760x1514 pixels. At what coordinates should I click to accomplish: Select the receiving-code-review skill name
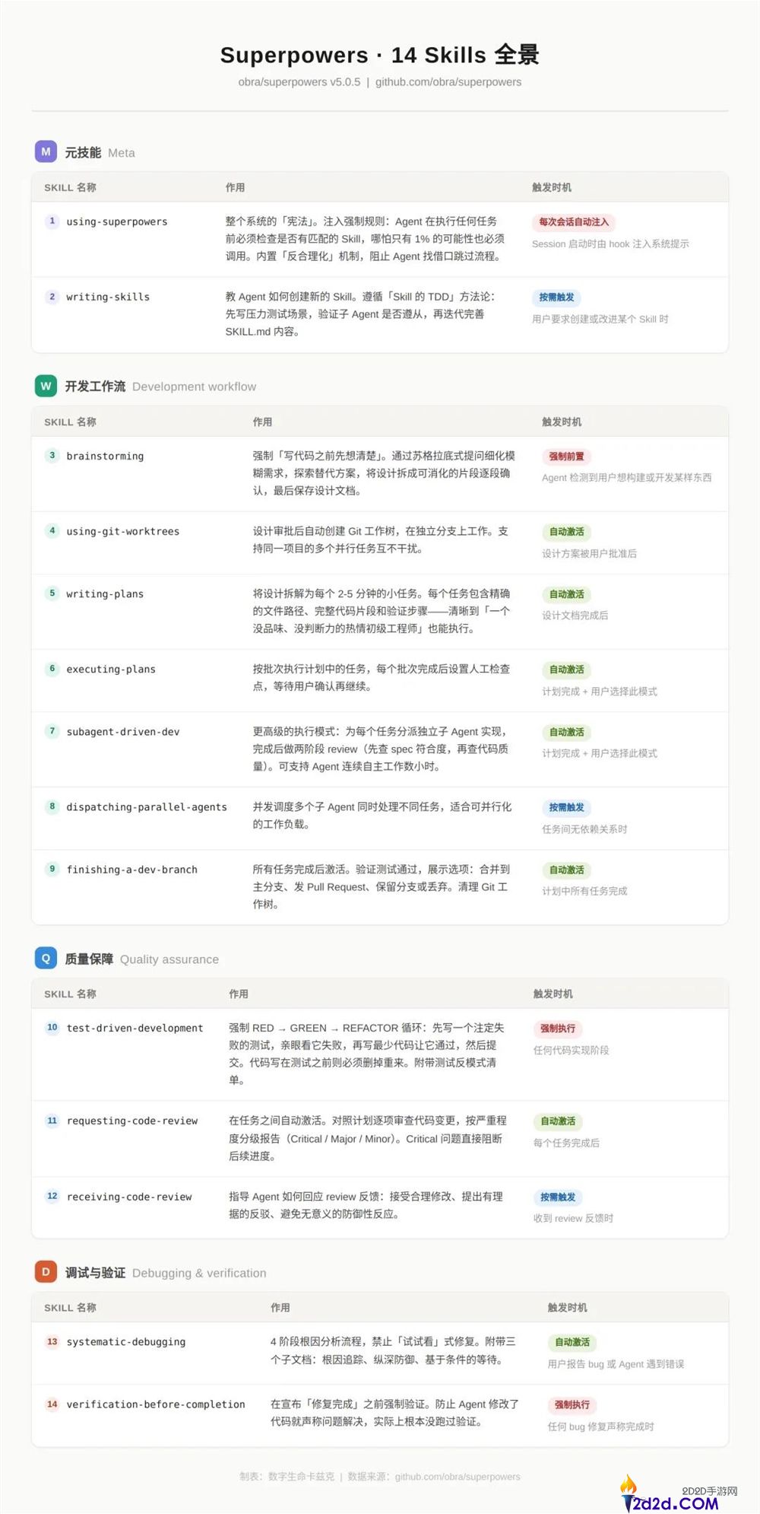pyautogui.click(x=129, y=1196)
